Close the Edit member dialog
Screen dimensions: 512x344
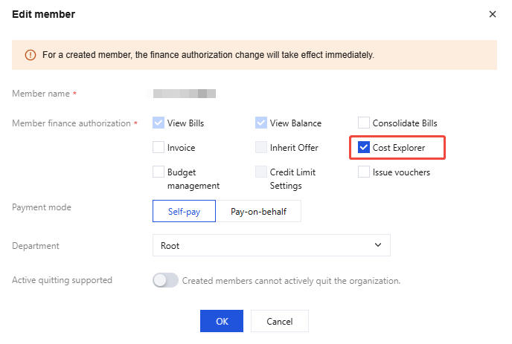pyautogui.click(x=492, y=14)
